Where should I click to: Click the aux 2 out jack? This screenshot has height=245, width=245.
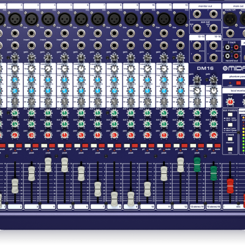(x=213, y=28)
